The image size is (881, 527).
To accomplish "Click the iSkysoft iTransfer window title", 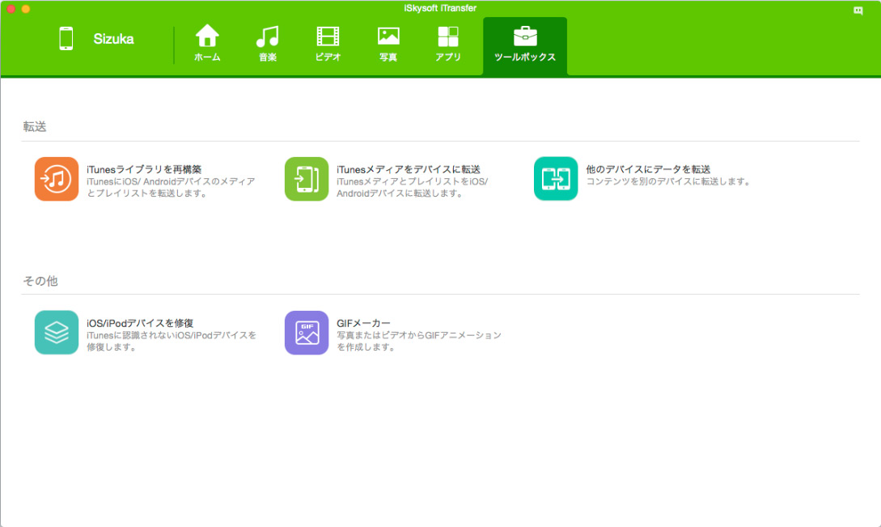I will [x=440, y=8].
